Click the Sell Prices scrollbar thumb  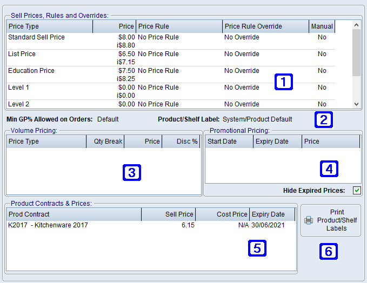pos(356,52)
